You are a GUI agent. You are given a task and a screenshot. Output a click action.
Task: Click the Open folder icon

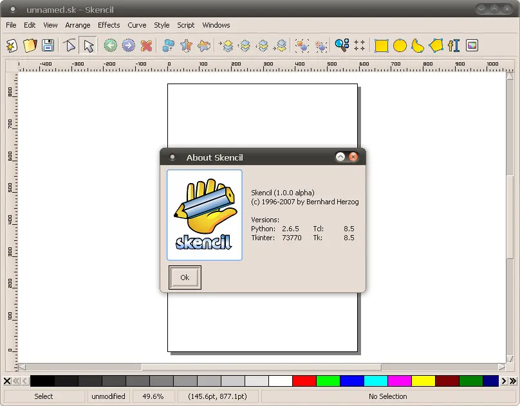30,46
